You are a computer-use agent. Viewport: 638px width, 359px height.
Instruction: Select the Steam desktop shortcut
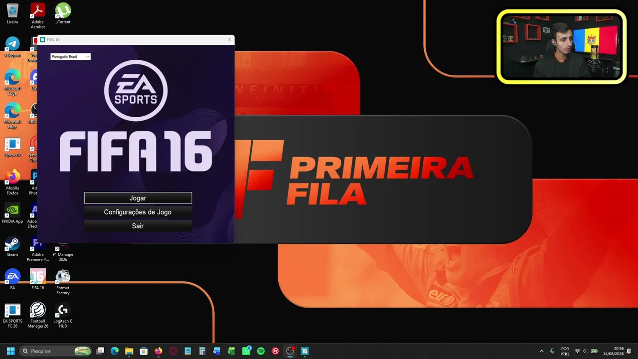(x=12, y=247)
